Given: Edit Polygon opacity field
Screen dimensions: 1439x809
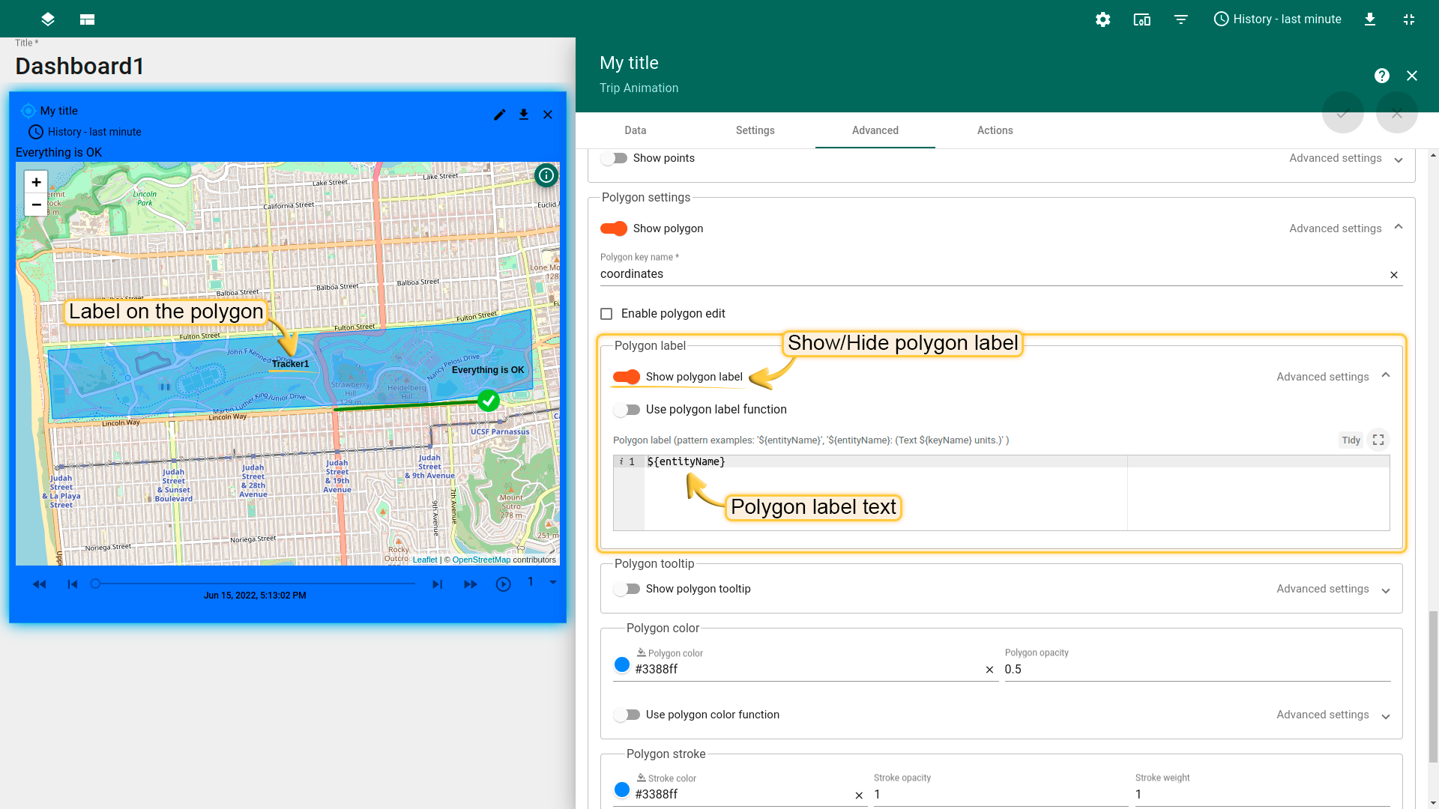Looking at the screenshot, I should (1198, 670).
